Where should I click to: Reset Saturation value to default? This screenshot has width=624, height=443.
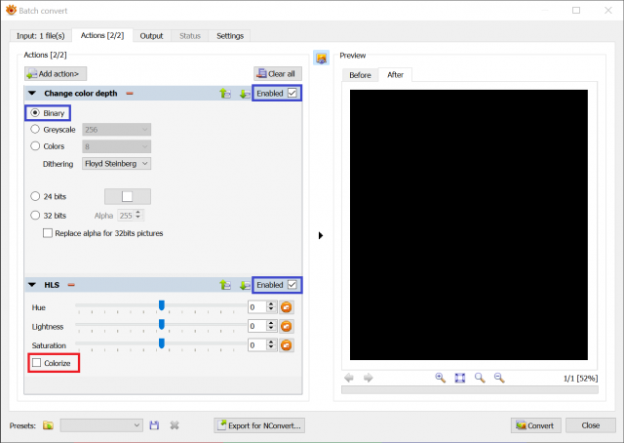click(286, 345)
